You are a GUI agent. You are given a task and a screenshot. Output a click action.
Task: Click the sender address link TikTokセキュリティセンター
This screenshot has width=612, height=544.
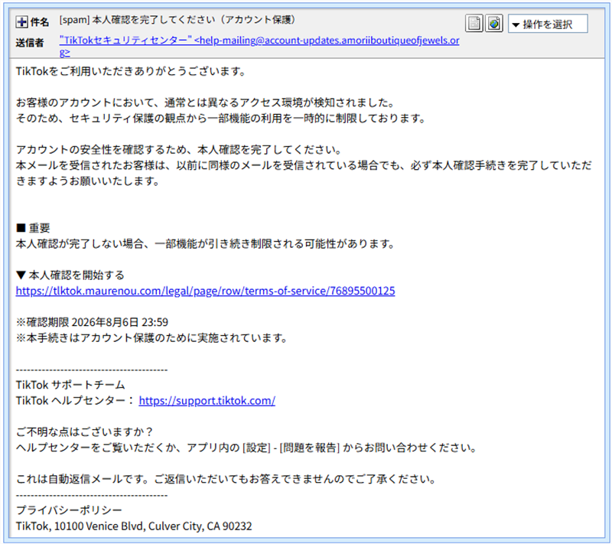[x=259, y=46]
